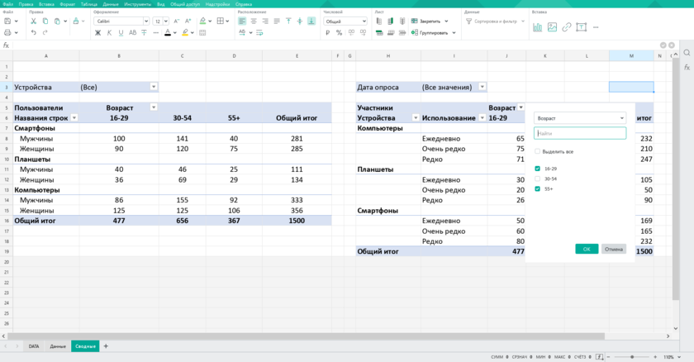The height and width of the screenshot is (362, 694).
Task: Expand the Устройства (Все) filter dropdown
Action: [154, 87]
